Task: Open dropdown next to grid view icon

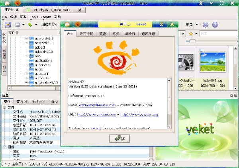Action: pos(24,25)
